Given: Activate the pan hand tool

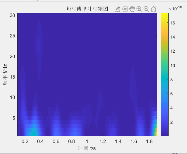Looking at the screenshot, I should [132, 9].
